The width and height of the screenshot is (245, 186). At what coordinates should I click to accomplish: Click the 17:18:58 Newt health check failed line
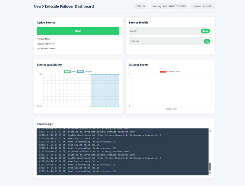coord(69,161)
